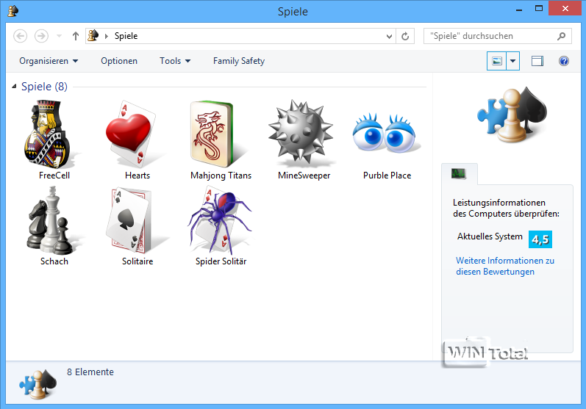586x409 pixels.
Task: Click the Solitaire label text
Action: 137,261
